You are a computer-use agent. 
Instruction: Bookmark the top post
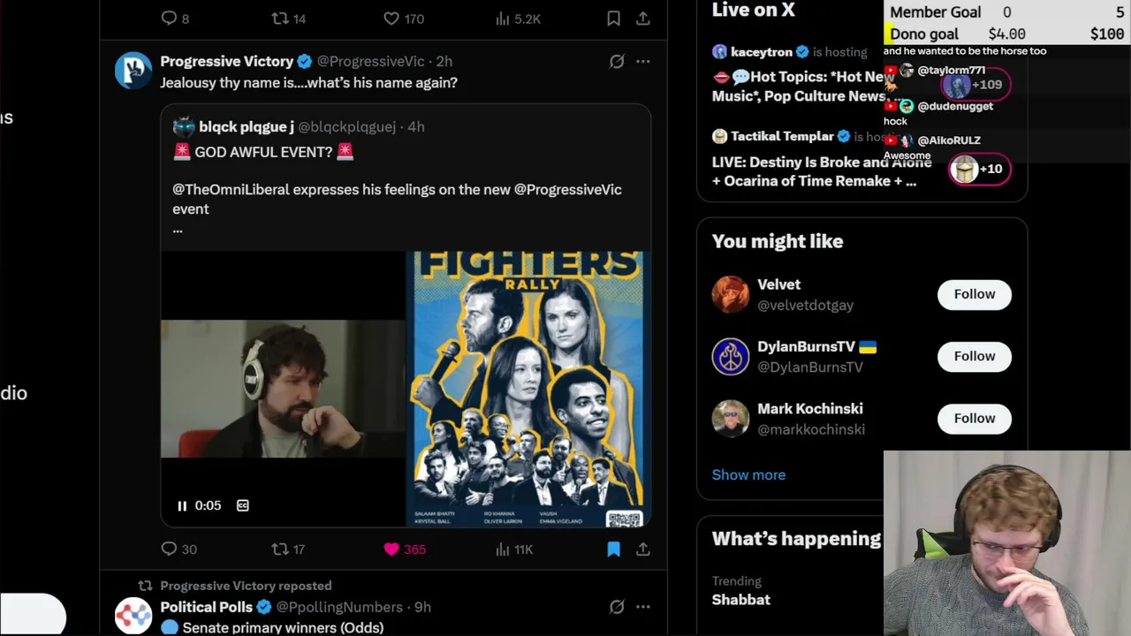click(613, 19)
